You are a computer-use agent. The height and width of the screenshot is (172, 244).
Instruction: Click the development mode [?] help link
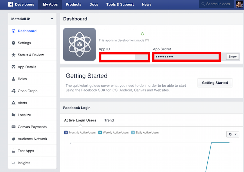pos(147,40)
